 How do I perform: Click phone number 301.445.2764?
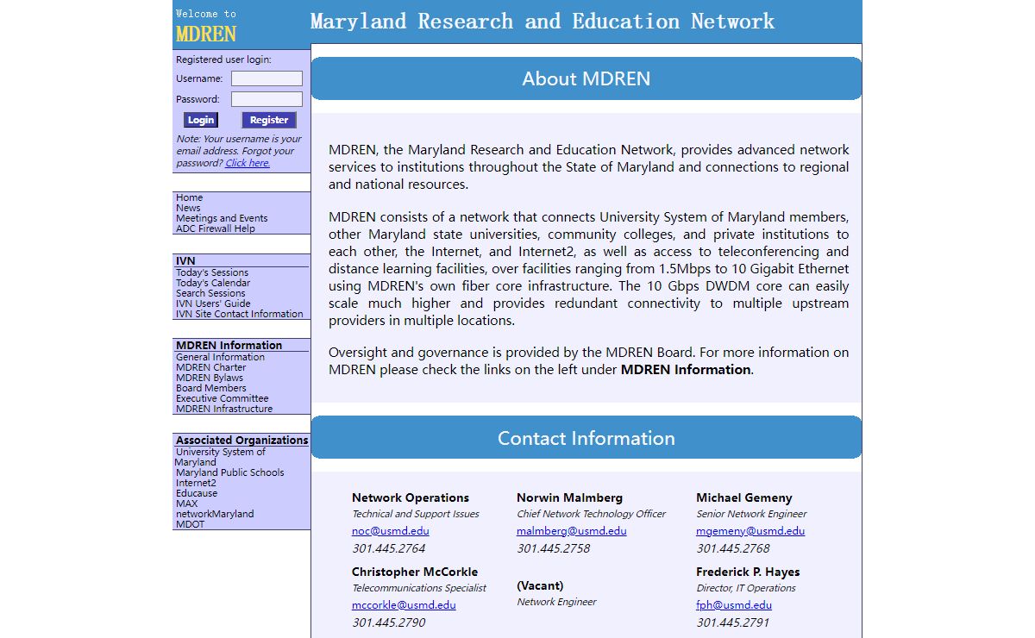pyautogui.click(x=388, y=548)
